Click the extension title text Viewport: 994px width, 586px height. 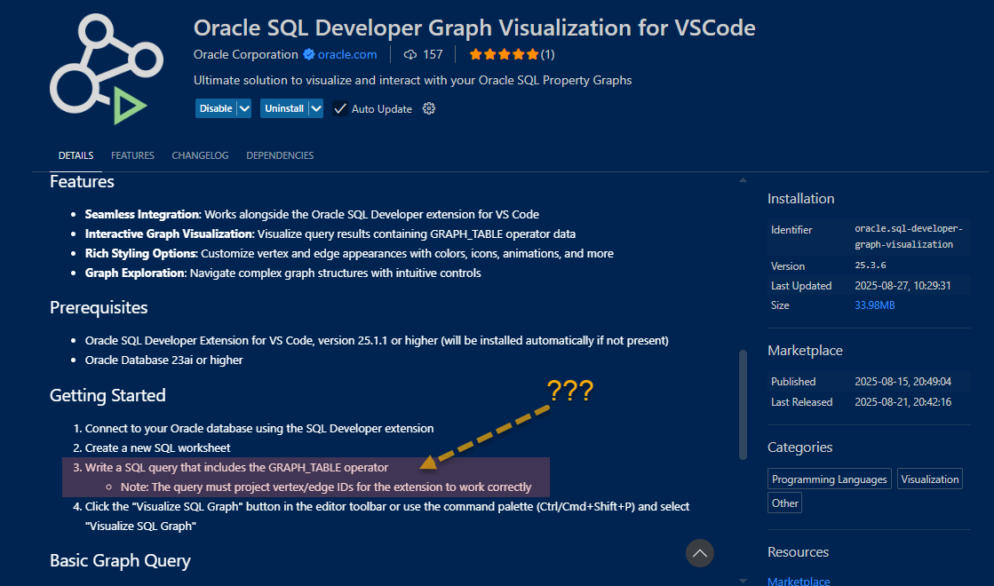point(474,28)
